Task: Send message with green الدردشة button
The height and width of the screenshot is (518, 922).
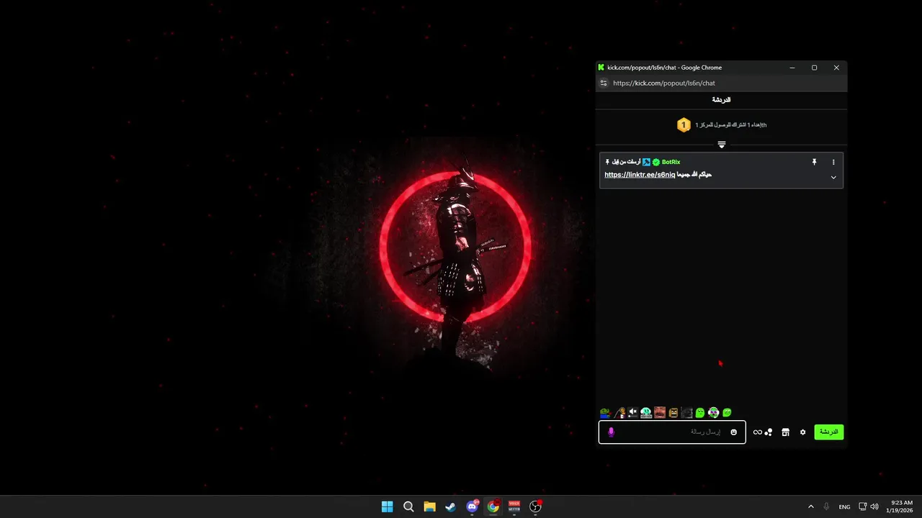Action: pyautogui.click(x=829, y=432)
